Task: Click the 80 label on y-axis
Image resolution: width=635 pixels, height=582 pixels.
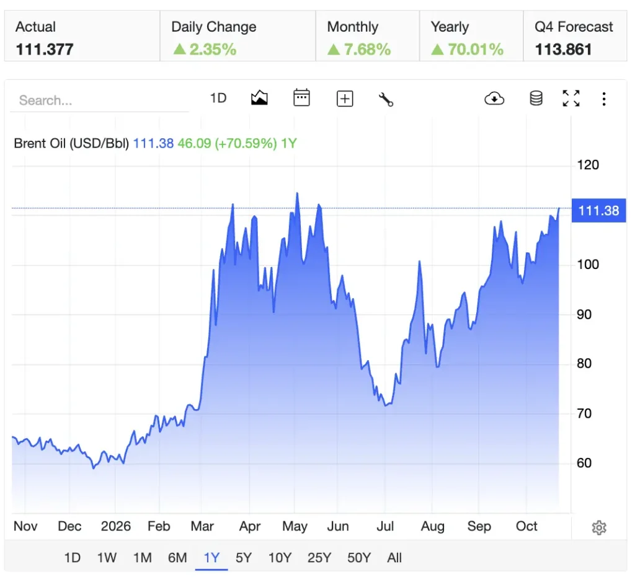Action: 584,363
